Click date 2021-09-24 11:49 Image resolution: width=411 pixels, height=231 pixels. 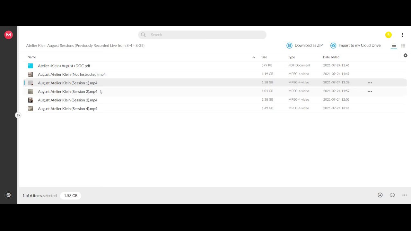tap(336, 74)
